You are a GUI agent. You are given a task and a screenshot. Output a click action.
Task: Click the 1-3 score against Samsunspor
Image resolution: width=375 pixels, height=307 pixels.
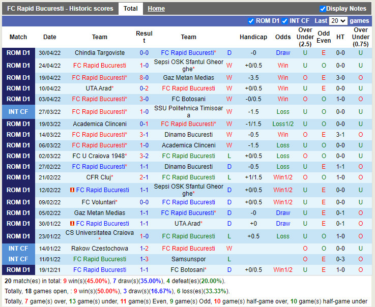(144, 259)
